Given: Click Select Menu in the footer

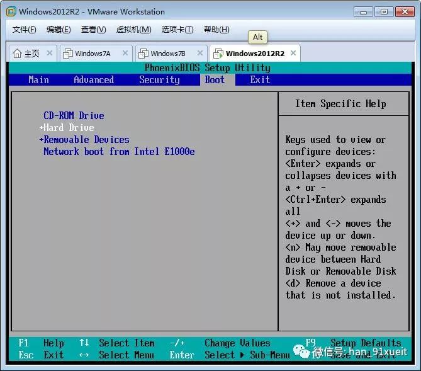Looking at the screenshot, I should (126, 355).
